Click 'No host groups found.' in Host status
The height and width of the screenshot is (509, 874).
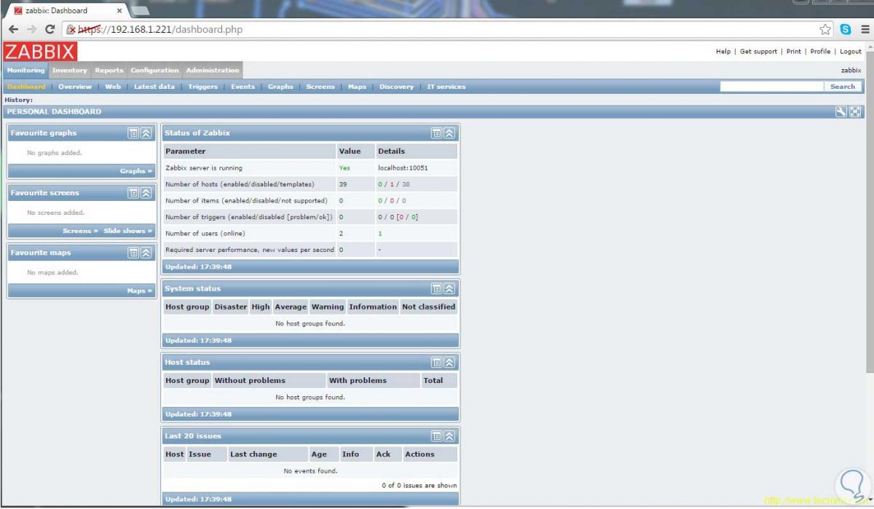pos(310,398)
